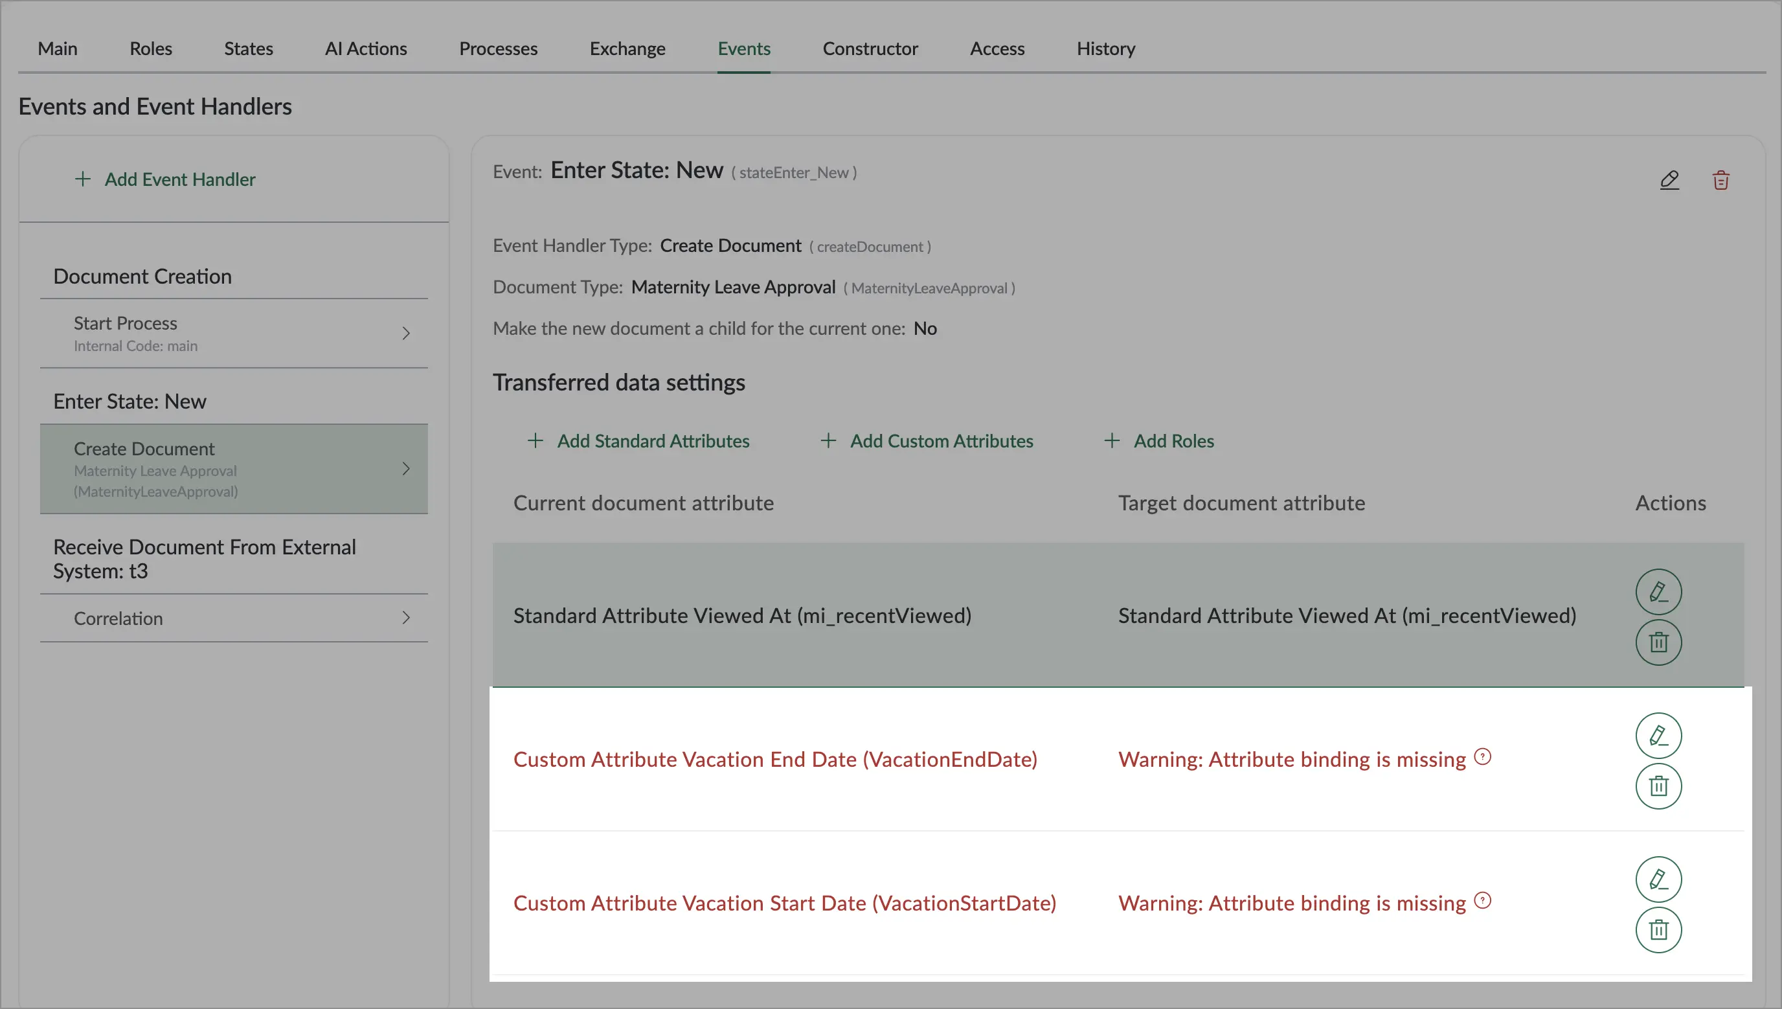Click the Current document attribute column header
The image size is (1782, 1009).
(x=644, y=503)
